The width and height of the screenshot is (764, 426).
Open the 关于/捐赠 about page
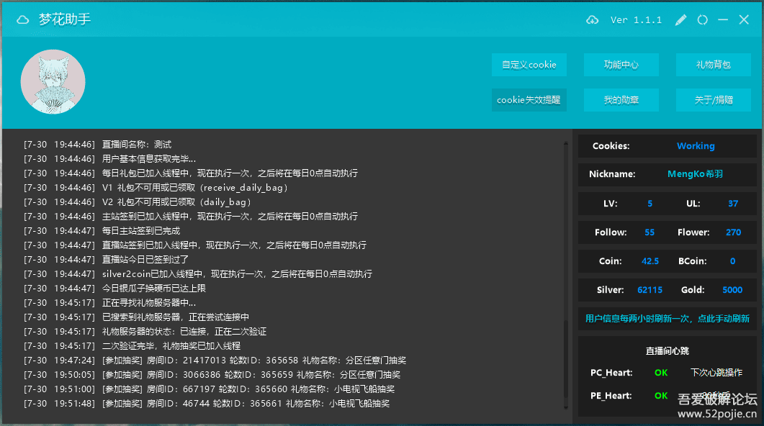point(713,99)
